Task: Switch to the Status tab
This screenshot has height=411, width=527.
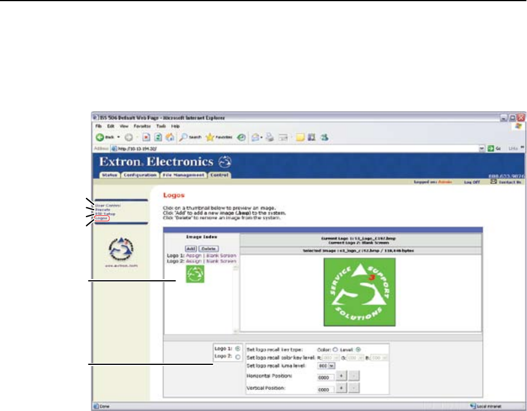Action: coord(109,175)
